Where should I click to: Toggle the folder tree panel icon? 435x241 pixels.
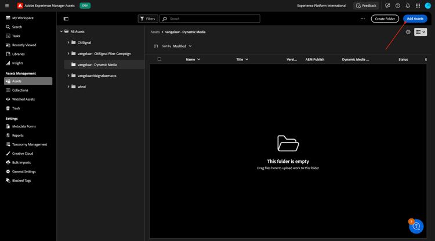[66, 19]
